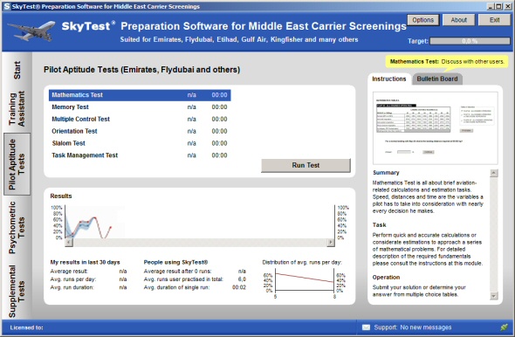Click the Mathematics Test preview thumbnail

(436, 128)
